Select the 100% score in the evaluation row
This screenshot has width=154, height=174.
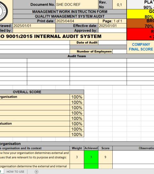tap(77, 124)
